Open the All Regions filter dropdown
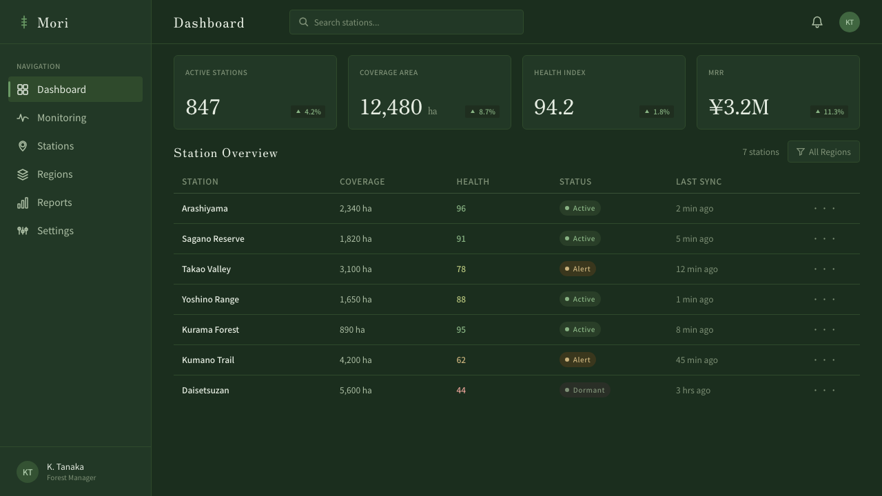 tap(823, 152)
